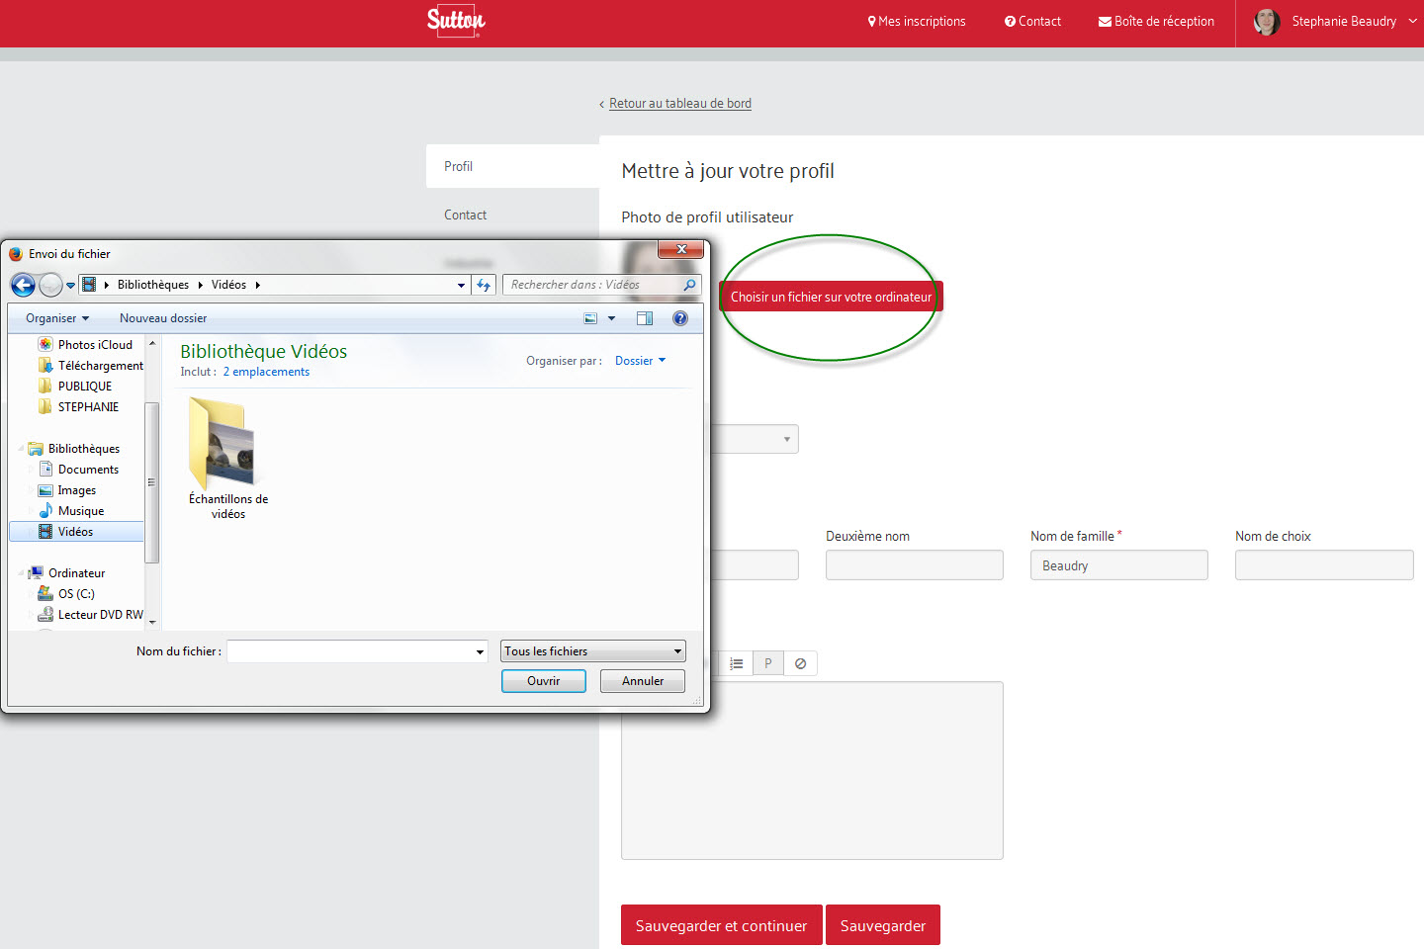Collapse the Bibliothèques tree node
1424x949 pixels.
[x=21, y=449]
